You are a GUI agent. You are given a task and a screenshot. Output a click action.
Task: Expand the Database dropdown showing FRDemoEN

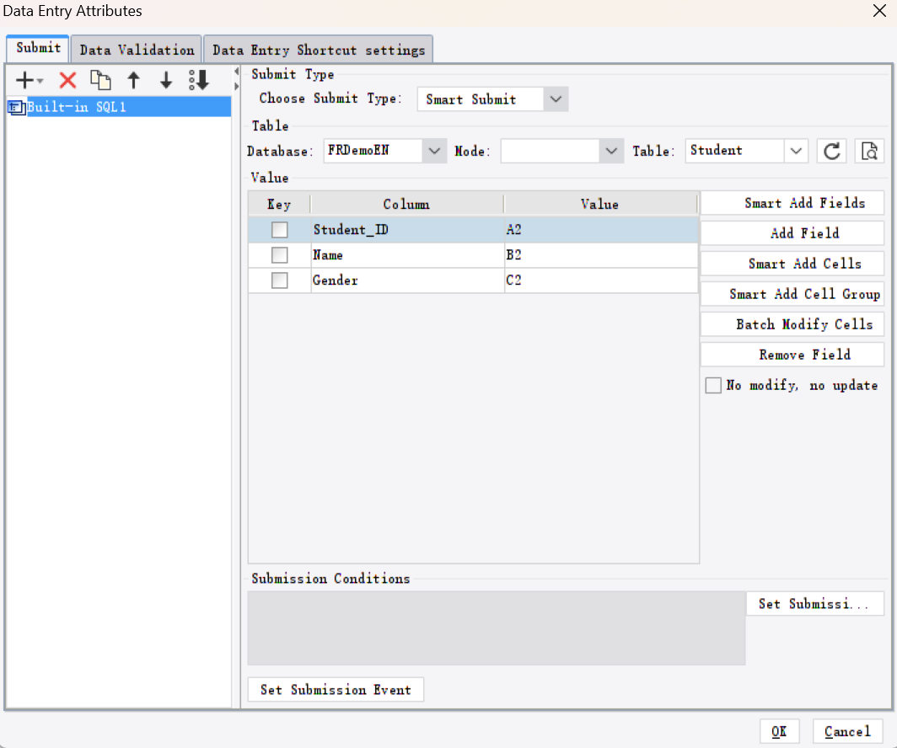pyautogui.click(x=434, y=151)
